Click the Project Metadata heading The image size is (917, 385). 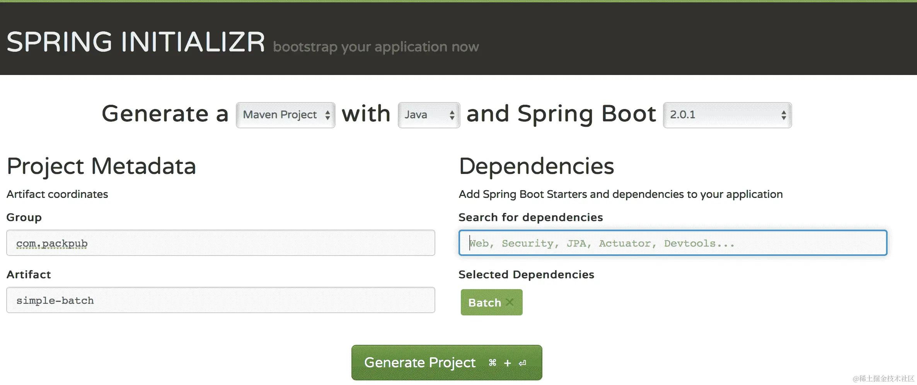pos(101,166)
